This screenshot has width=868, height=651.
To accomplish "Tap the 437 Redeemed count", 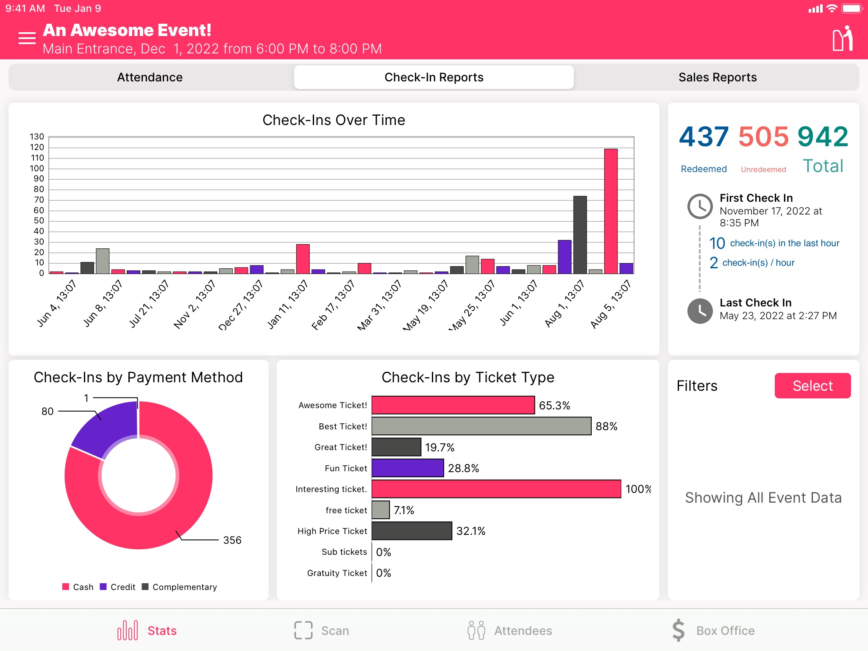I will click(x=704, y=136).
